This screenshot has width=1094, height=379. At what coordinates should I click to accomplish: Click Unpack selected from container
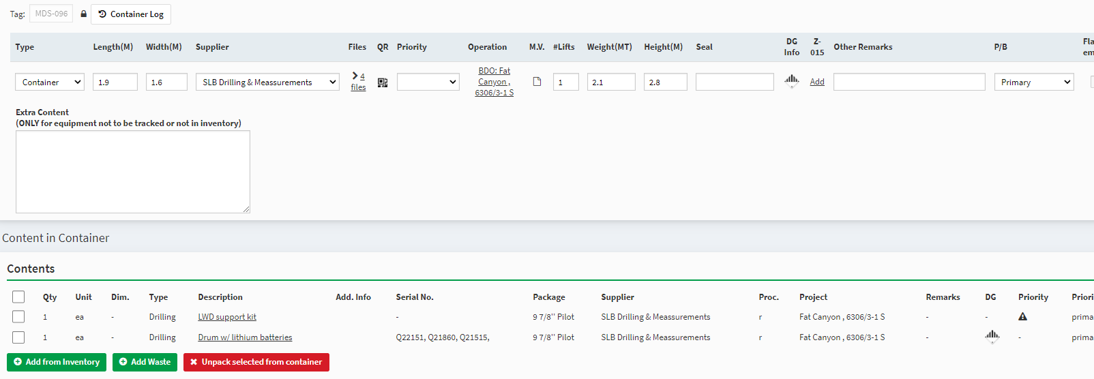pyautogui.click(x=256, y=362)
